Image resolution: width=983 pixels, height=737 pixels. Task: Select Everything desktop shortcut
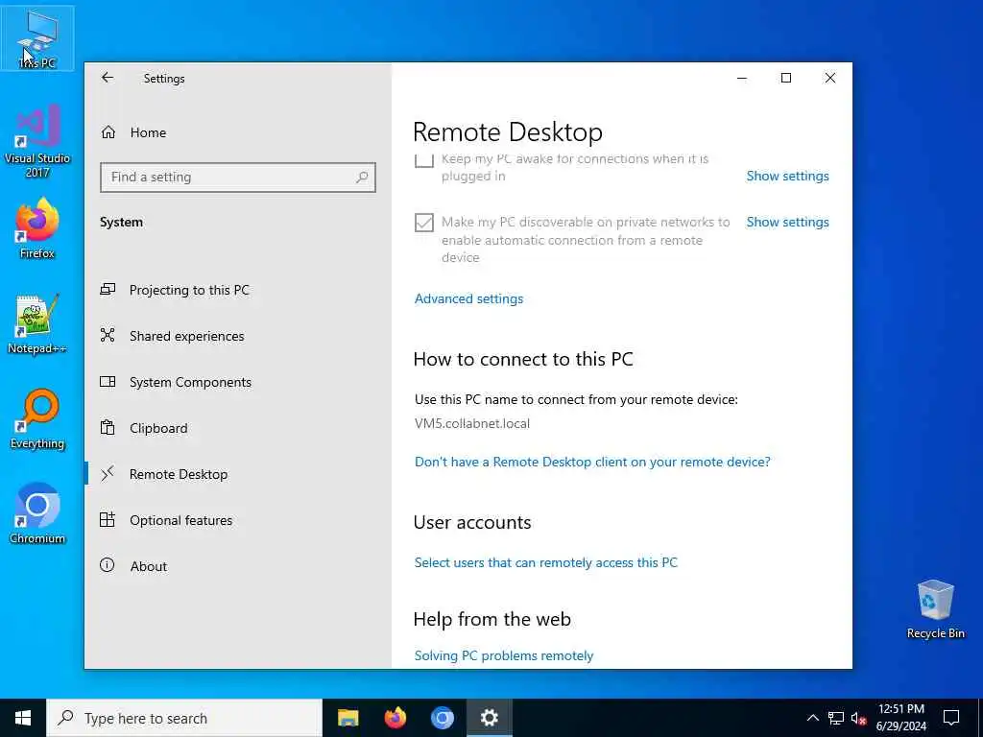point(37,419)
